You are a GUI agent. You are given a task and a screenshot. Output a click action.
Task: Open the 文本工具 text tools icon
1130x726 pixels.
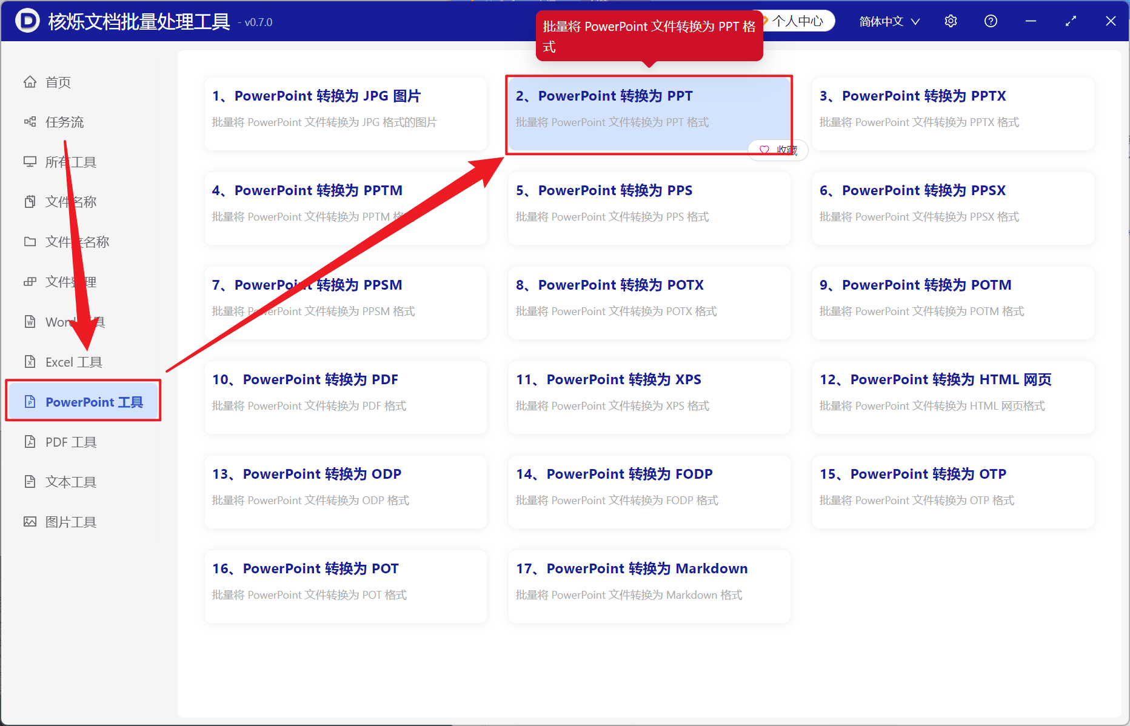tap(30, 482)
